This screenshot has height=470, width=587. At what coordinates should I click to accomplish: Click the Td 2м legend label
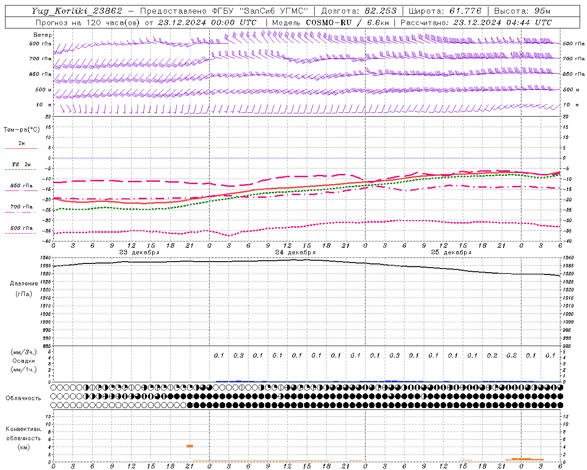(22, 164)
